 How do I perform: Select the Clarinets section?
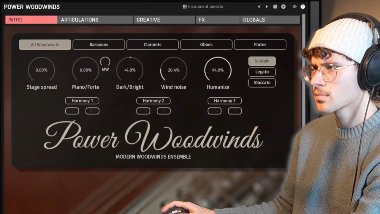(153, 45)
